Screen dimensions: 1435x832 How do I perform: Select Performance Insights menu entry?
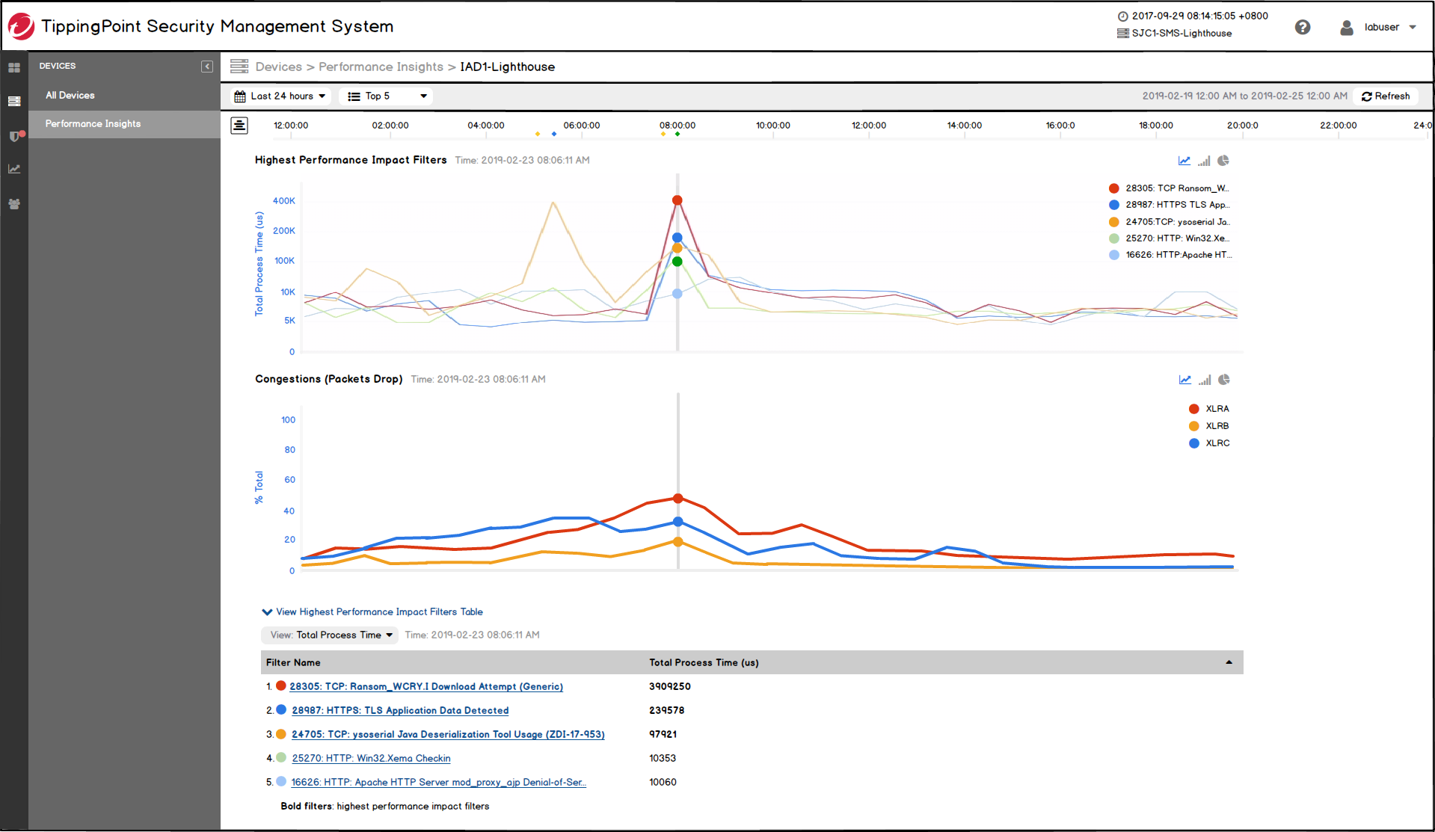point(124,124)
